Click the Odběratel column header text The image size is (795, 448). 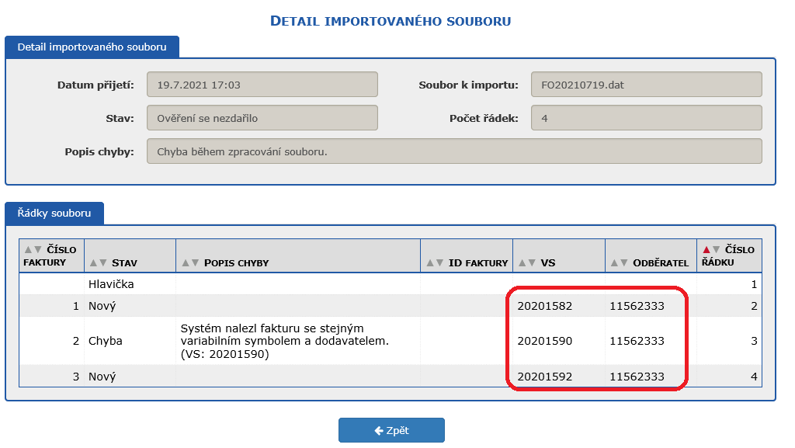[661, 263]
